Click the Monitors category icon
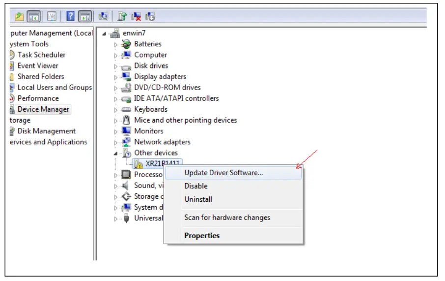 126,131
